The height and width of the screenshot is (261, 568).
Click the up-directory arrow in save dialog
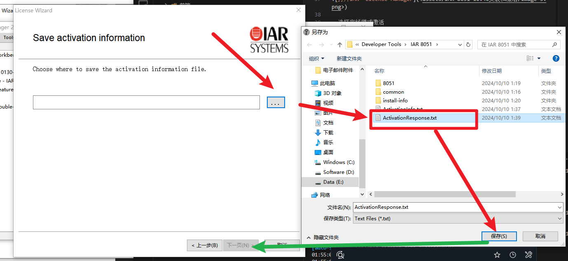click(x=340, y=44)
